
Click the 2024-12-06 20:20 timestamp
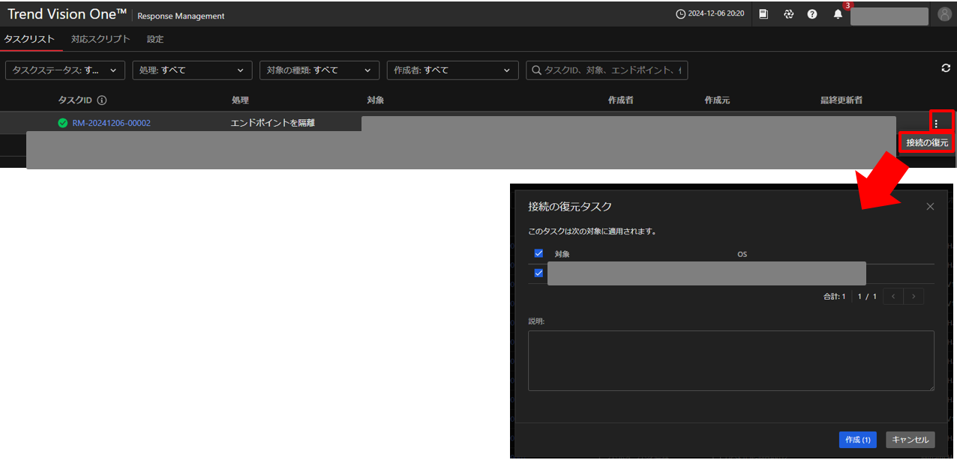(716, 14)
